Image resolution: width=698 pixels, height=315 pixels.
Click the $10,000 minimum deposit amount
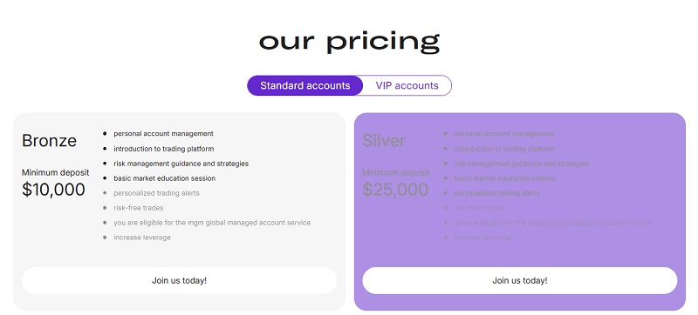click(x=53, y=190)
